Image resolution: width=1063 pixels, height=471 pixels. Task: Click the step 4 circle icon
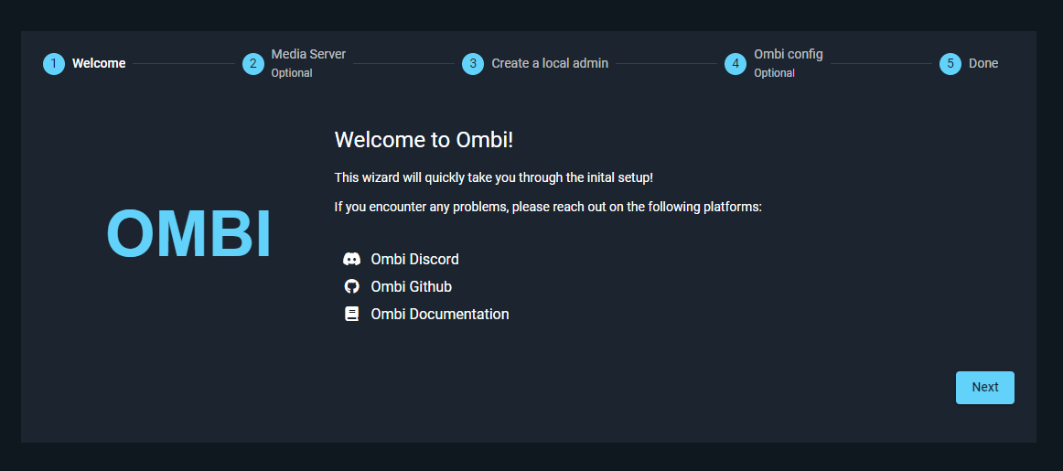[736, 64]
